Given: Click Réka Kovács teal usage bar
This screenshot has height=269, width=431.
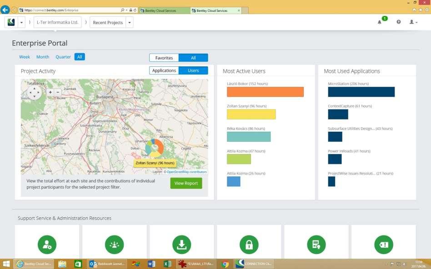Looking at the screenshot, I should [x=249, y=137].
